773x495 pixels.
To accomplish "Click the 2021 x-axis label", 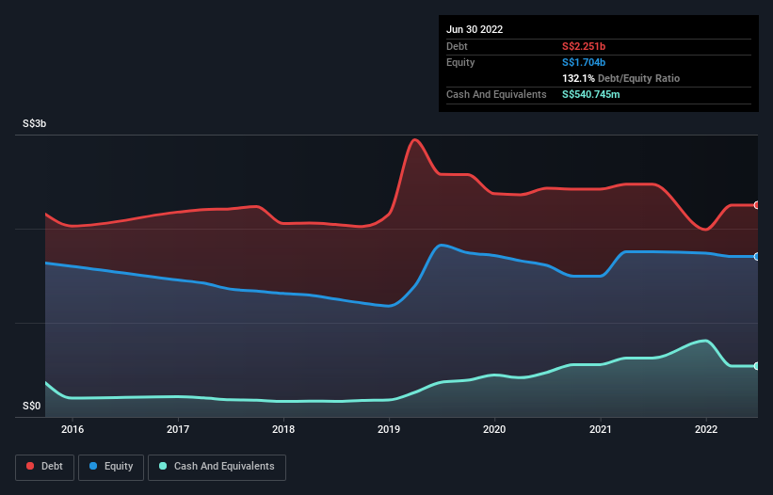I will tap(601, 429).
